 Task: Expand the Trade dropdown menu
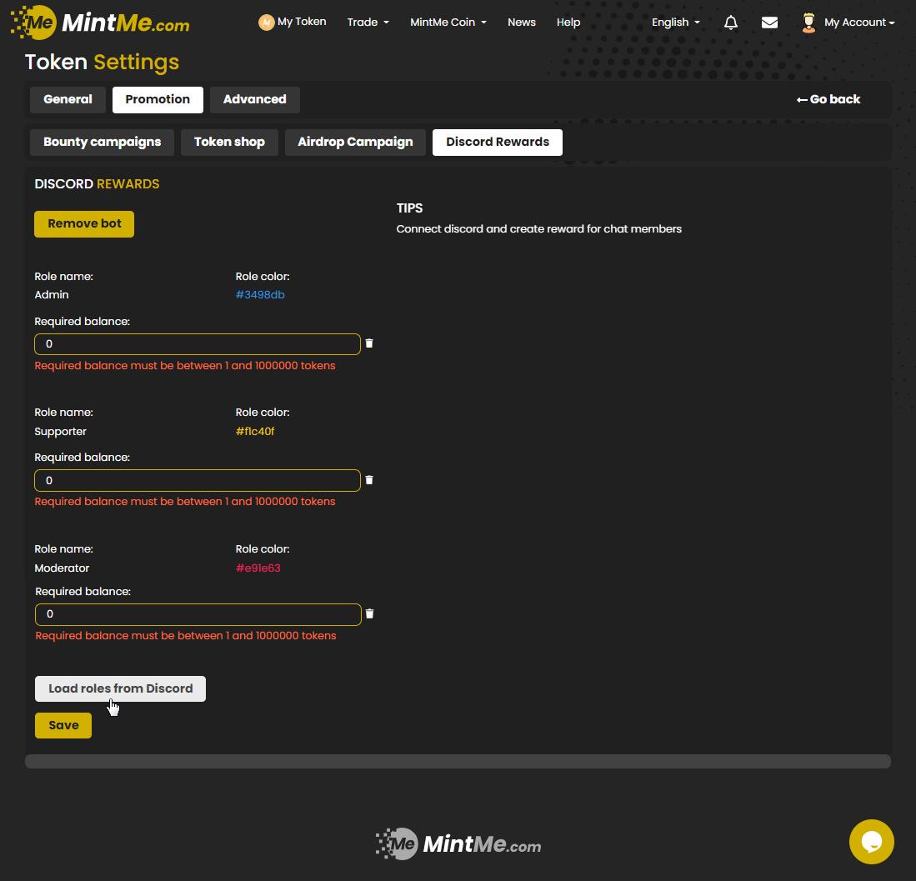pos(368,23)
